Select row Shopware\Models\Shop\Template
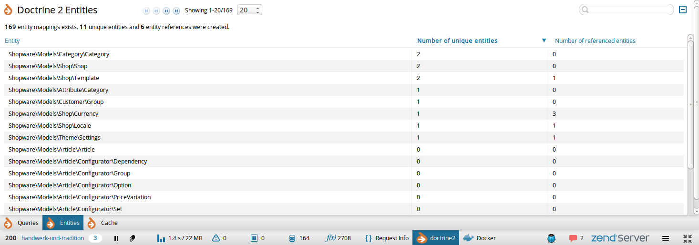This screenshot has height=245, width=699. point(344,78)
